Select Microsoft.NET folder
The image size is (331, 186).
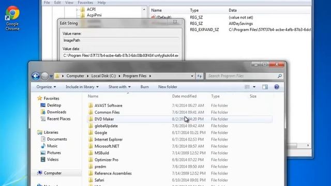click(x=107, y=146)
